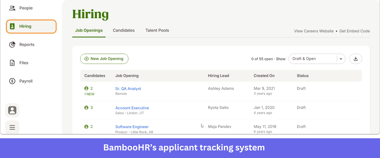Select Hiring label in sidebar
This screenshot has width=380, height=158.
pyautogui.click(x=25, y=26)
